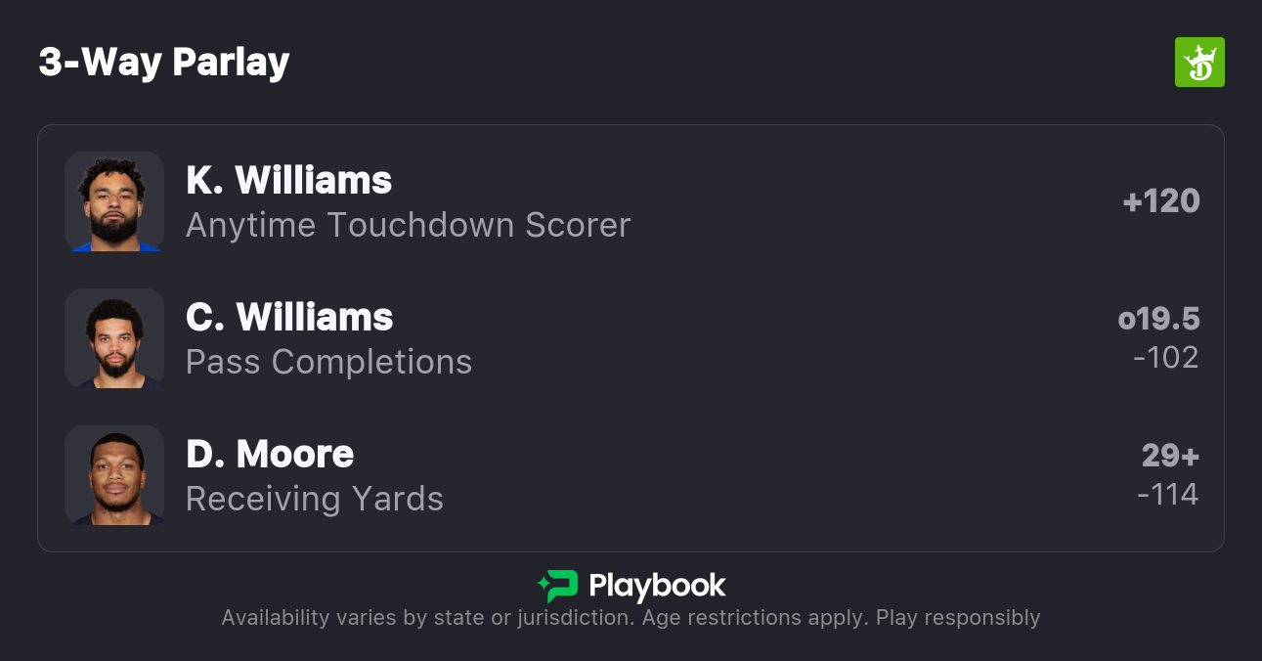This screenshot has width=1262, height=661.
Task: Click the -102 odds value
Action: pyautogui.click(x=1165, y=358)
